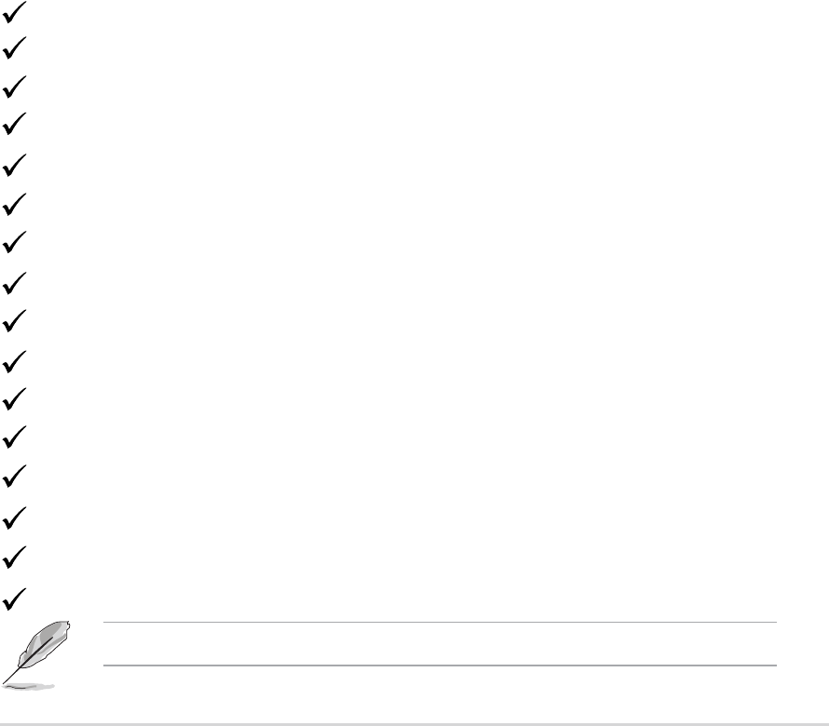Click the gray bar along the page bottom
Viewport: 829px width, 726px height.
click(414, 724)
